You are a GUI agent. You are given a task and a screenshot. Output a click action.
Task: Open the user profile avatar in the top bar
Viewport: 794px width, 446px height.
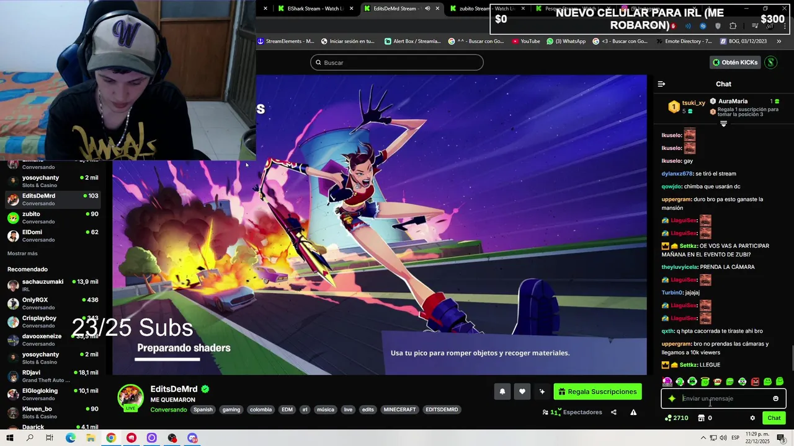[770, 62]
